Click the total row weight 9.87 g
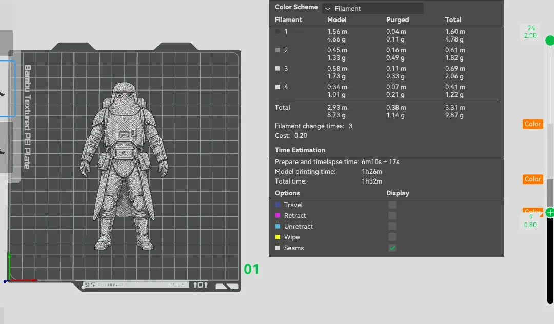554x324 pixels. [454, 115]
